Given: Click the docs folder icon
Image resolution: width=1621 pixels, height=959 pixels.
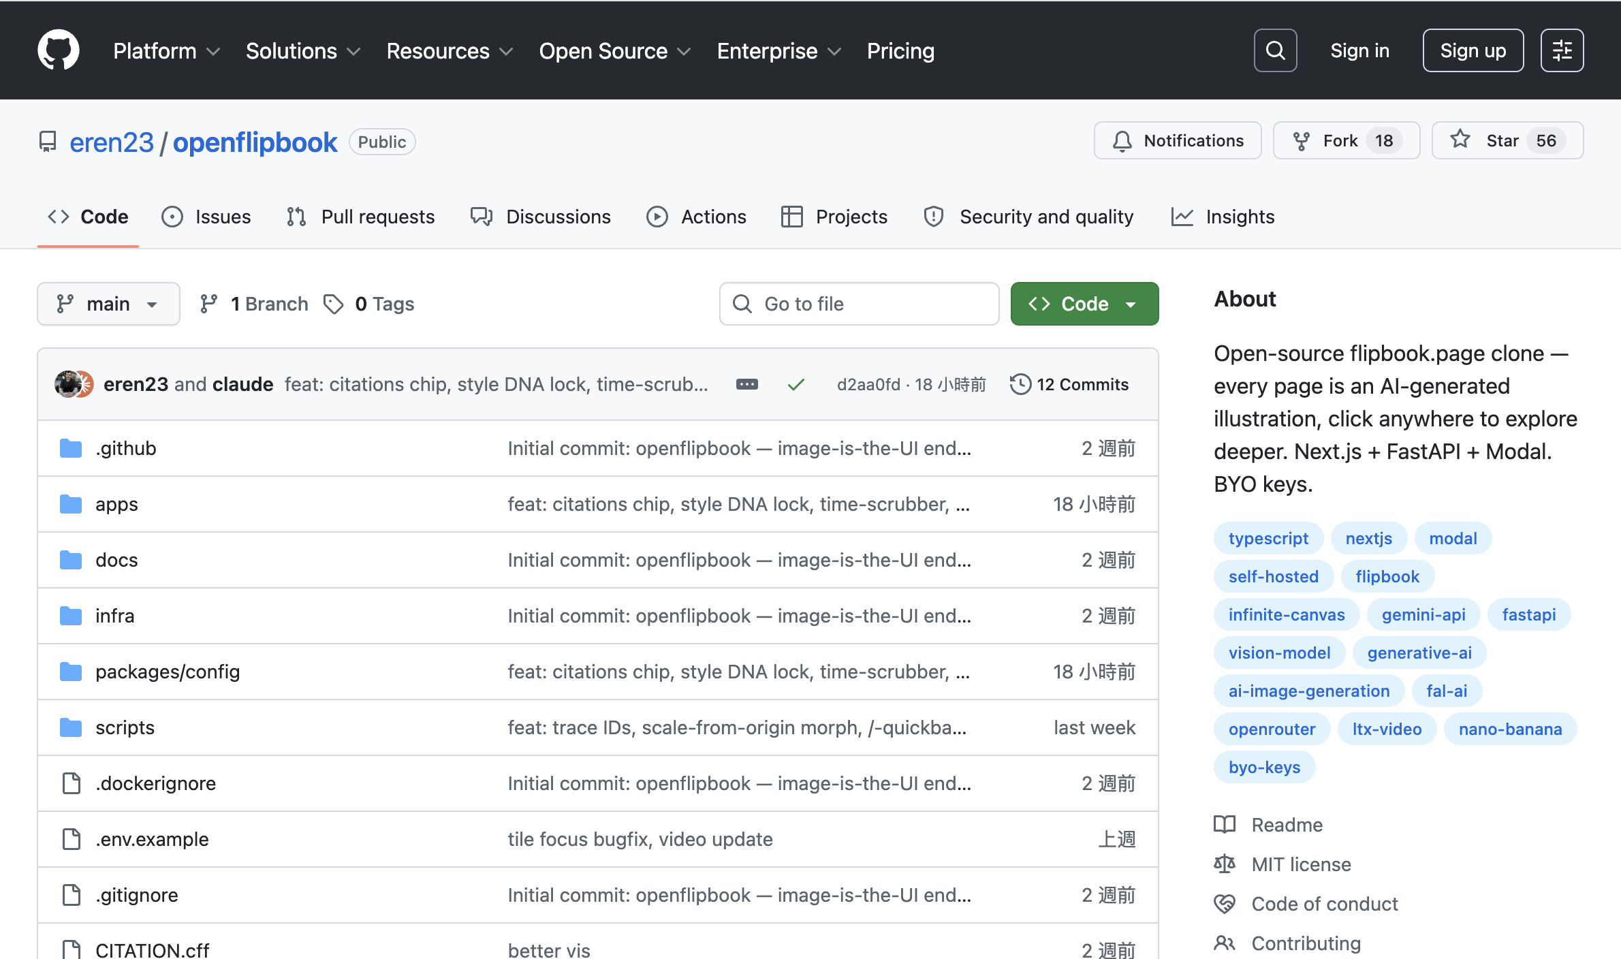Looking at the screenshot, I should pos(70,560).
